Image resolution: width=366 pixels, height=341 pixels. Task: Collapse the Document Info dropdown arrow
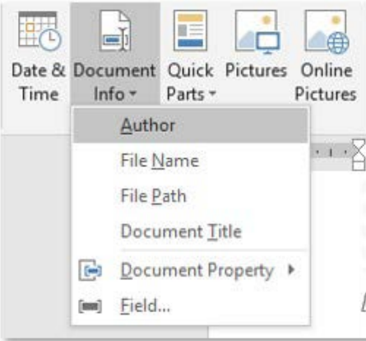click(132, 93)
